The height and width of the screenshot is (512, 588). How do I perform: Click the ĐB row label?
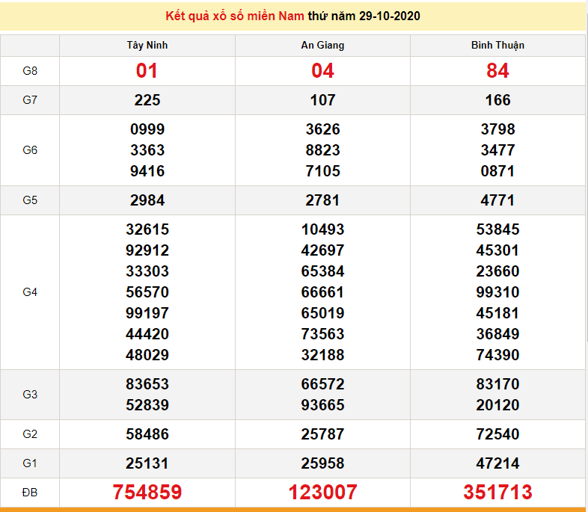[x=30, y=493]
